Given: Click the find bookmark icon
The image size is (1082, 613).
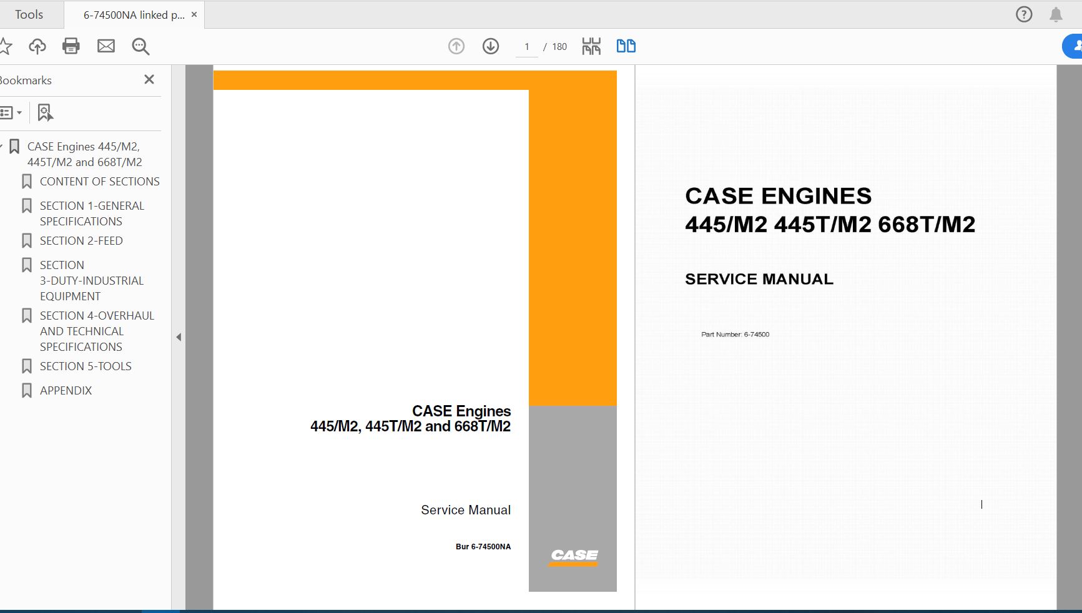Looking at the screenshot, I should (x=45, y=113).
